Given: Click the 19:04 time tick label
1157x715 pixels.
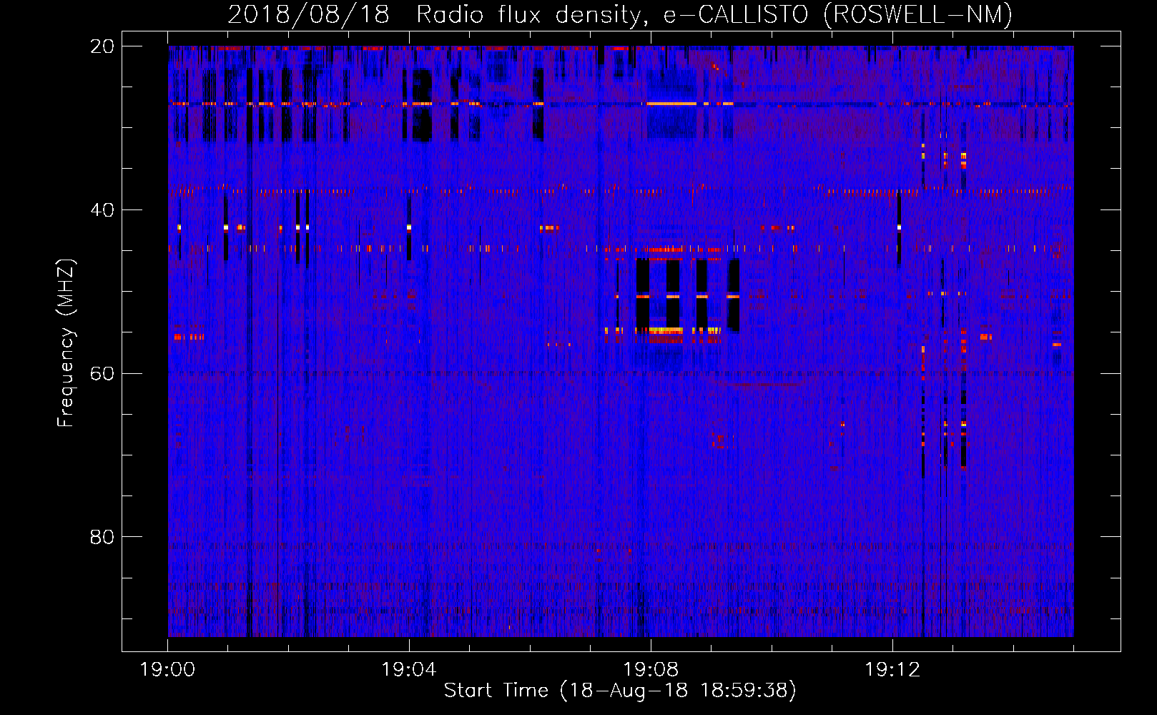Looking at the screenshot, I should [409, 670].
